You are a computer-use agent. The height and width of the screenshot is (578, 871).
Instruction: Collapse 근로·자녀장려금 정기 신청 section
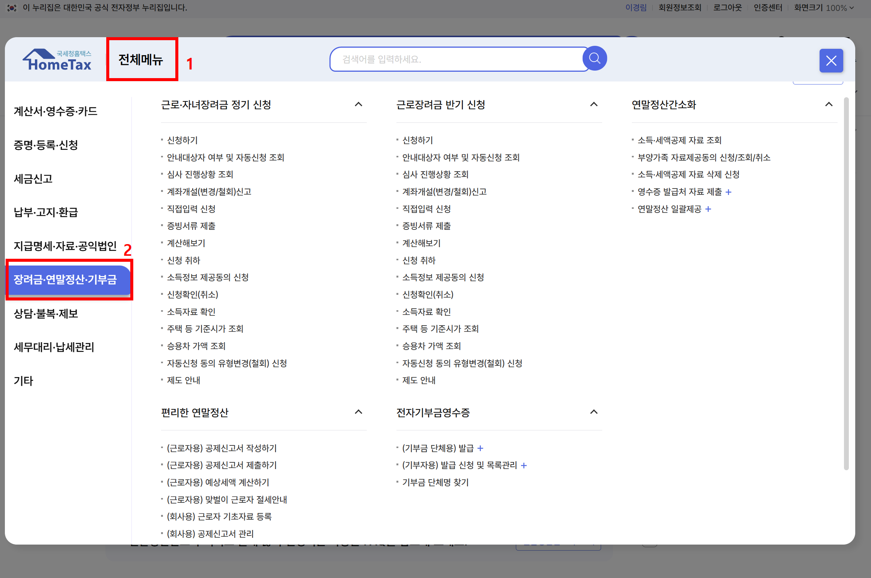[359, 104]
